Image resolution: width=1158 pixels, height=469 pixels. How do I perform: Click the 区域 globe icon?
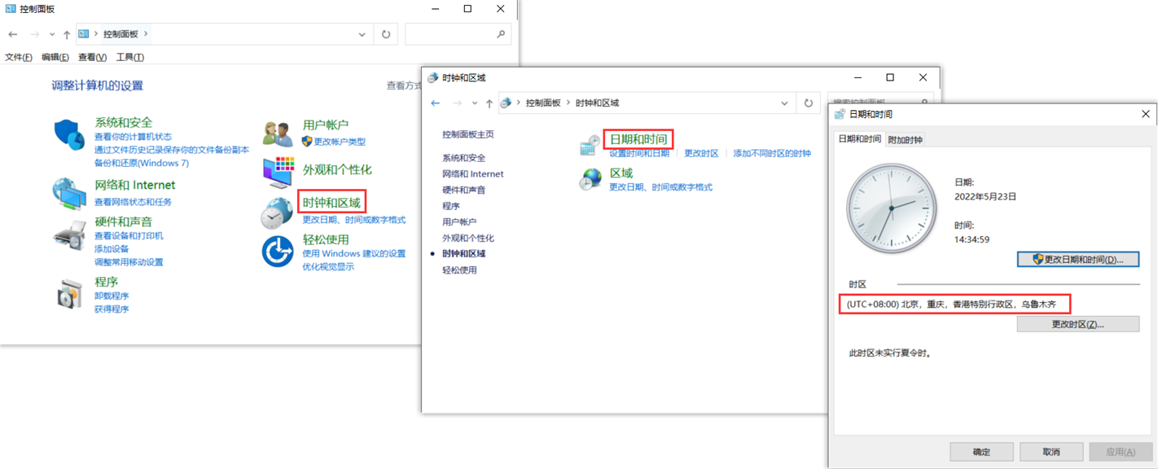tap(590, 179)
